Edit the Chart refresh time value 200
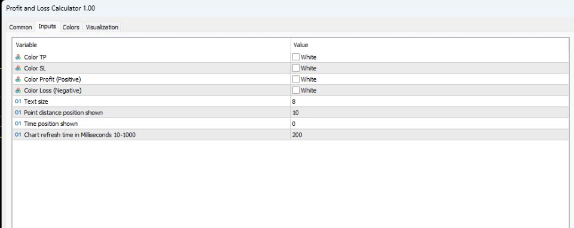 [x=429, y=135]
